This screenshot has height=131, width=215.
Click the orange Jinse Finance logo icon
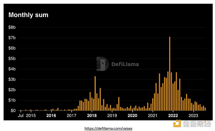click(x=177, y=124)
